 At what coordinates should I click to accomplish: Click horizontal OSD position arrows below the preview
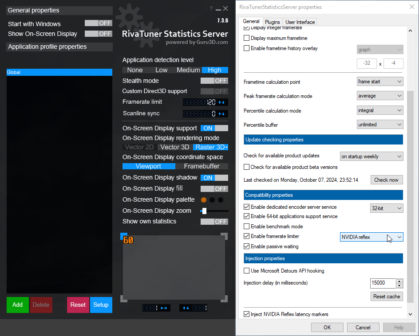tap(164, 308)
